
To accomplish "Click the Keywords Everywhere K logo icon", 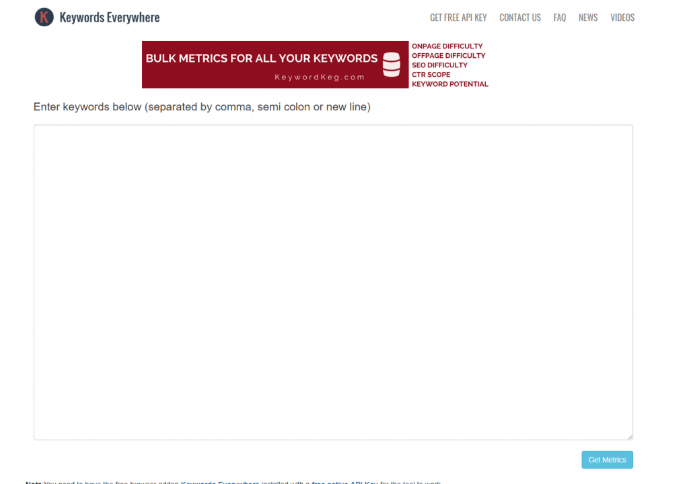I will (x=44, y=17).
